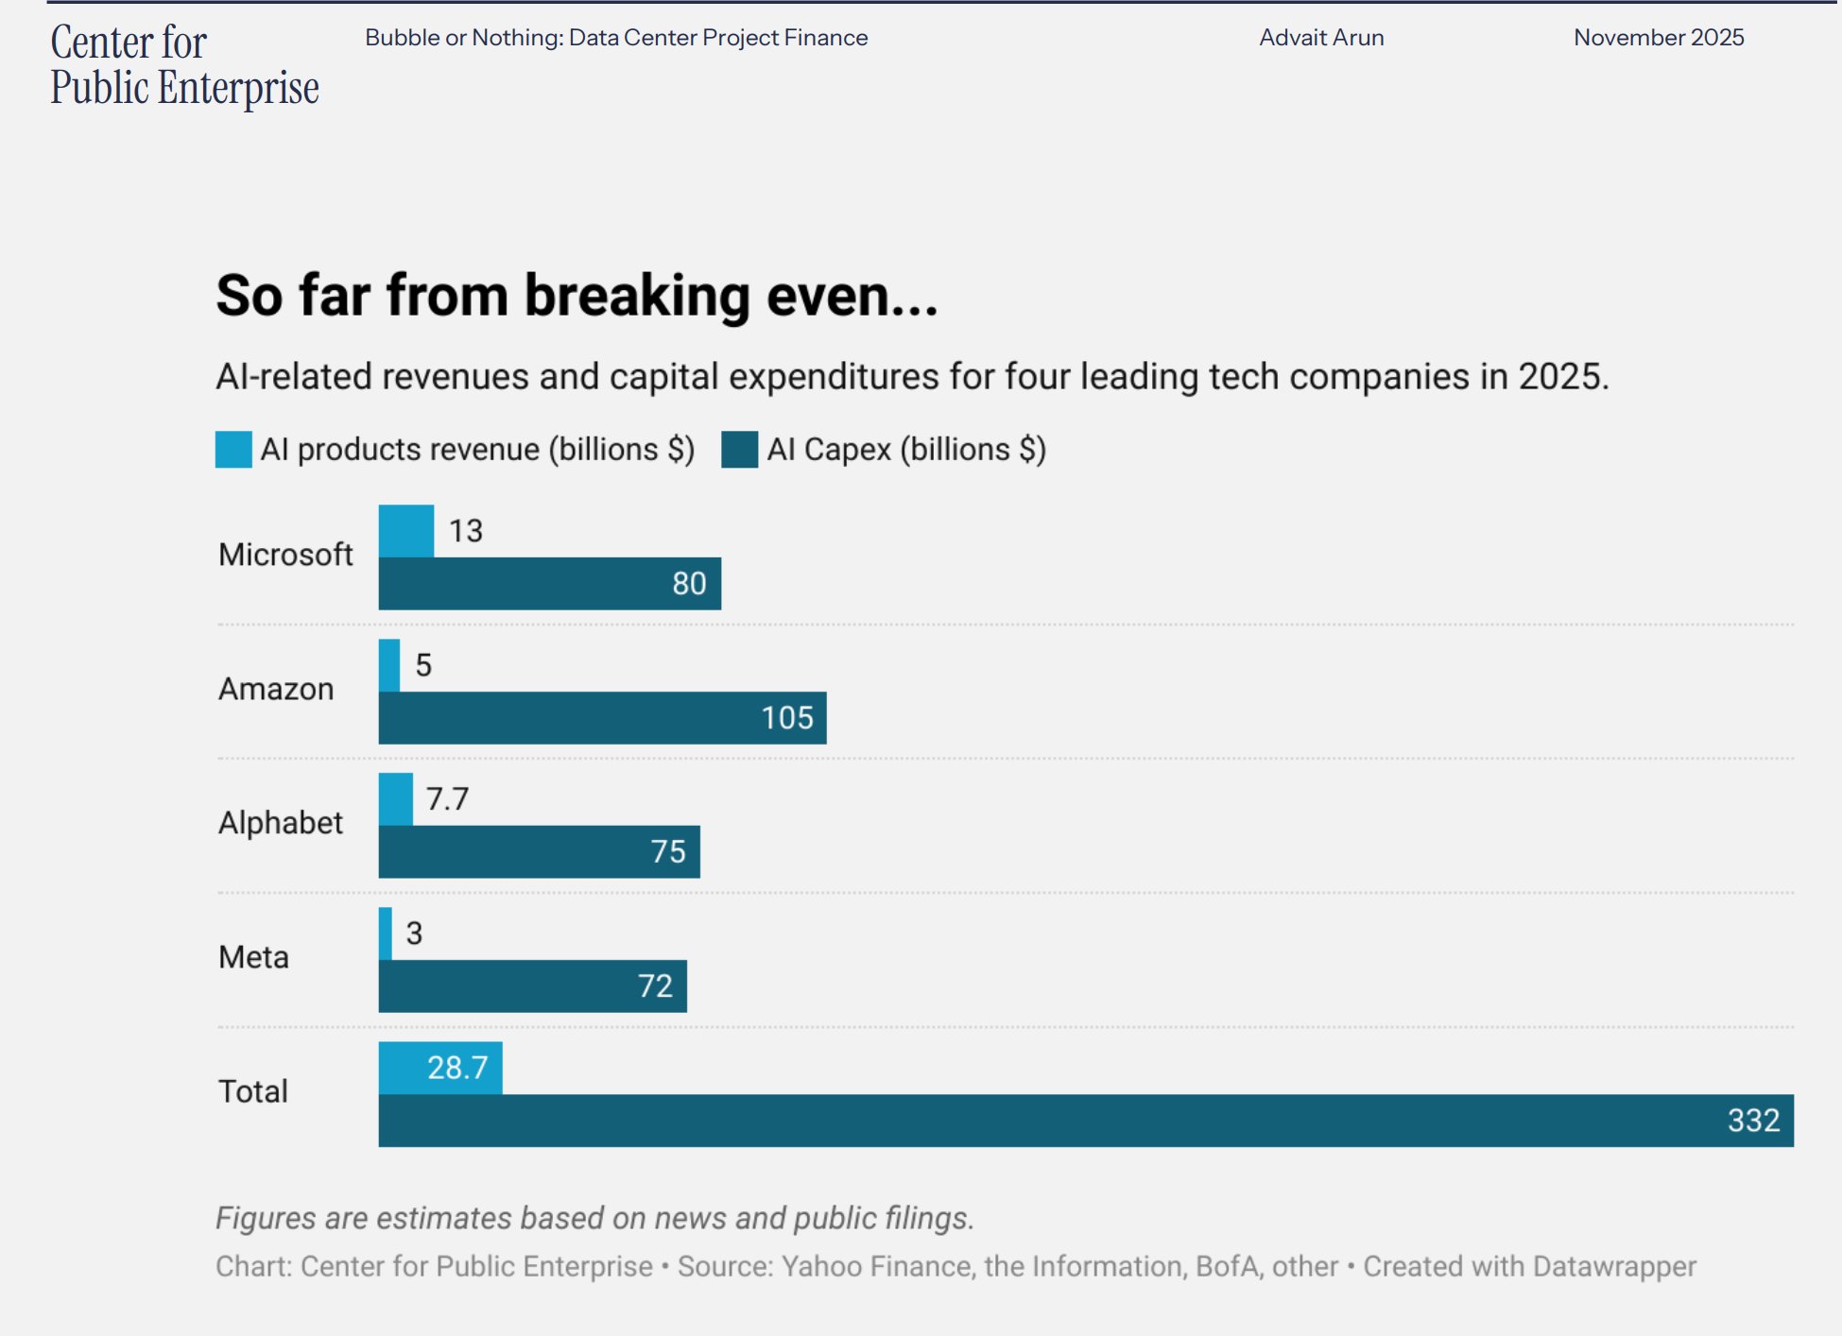Select Alphabet's revenue bar
This screenshot has width=1842, height=1336.
(396, 799)
